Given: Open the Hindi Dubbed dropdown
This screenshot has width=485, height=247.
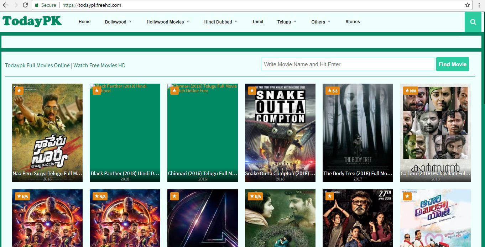Looking at the screenshot, I should pos(220,22).
